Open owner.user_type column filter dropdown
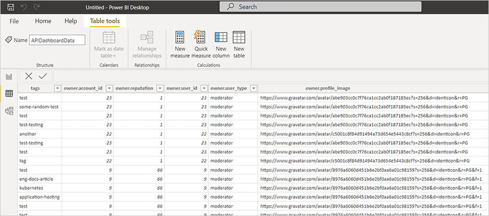Image resolution: width=489 pixels, height=216 pixels. [253, 88]
